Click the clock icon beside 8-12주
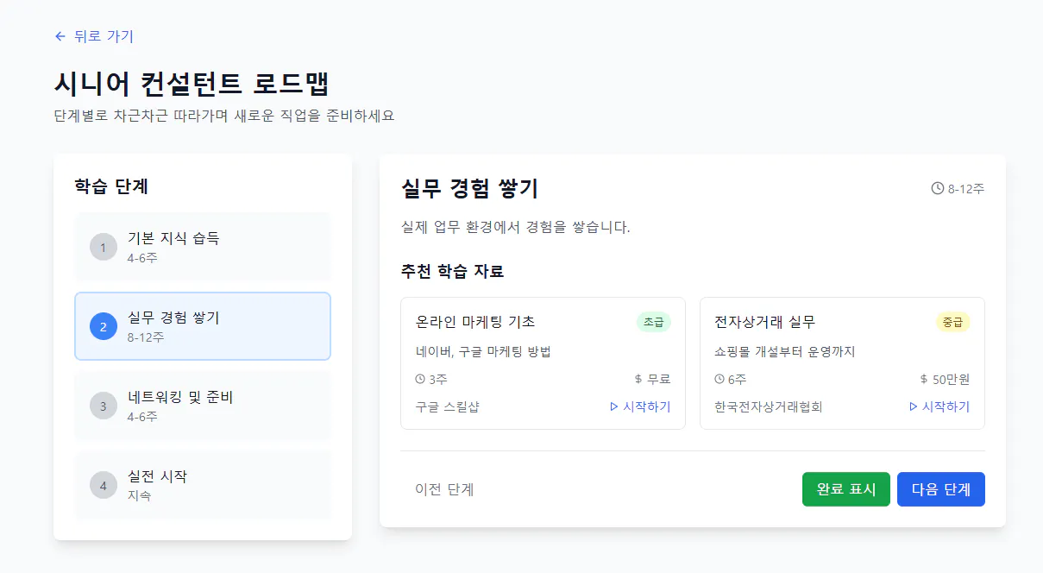Screen dimensions: 1043x573 click(x=938, y=188)
